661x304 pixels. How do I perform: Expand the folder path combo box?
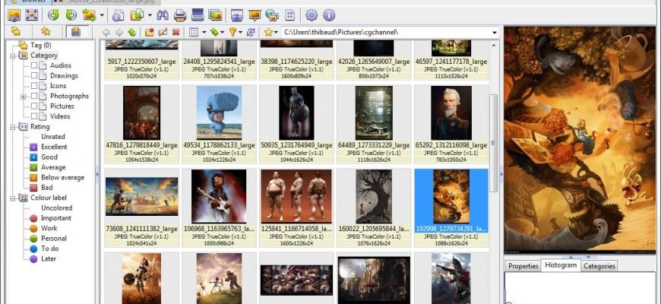(x=495, y=33)
